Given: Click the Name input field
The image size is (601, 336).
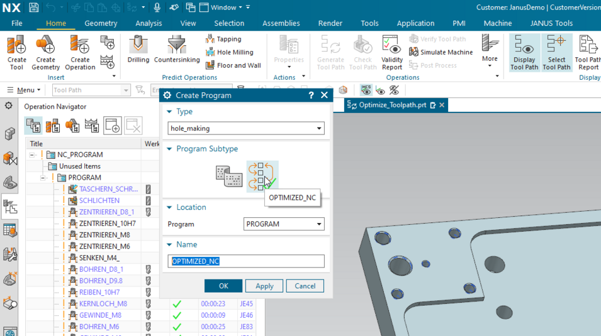Looking at the screenshot, I should [x=246, y=261].
